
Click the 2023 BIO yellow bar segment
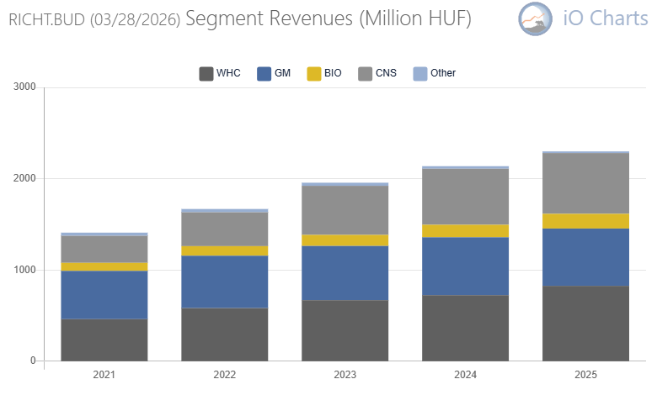(345, 240)
